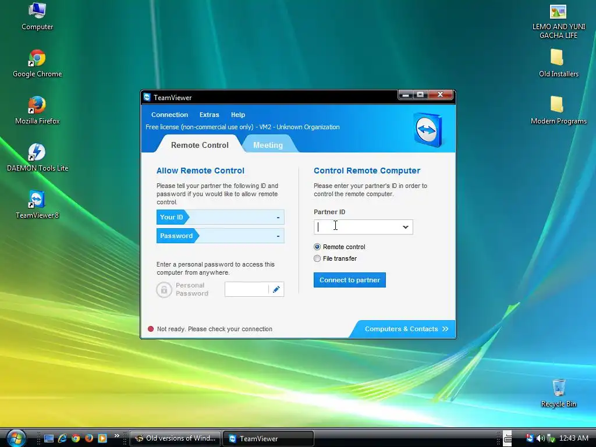Click the TeamViewer logo in the header
Viewport: 596px width, 447px height.
(x=428, y=130)
